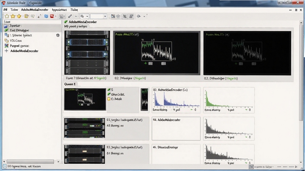The height and width of the screenshot is (171, 305).
Task: Click the empty middle panel in third queue row
Action: [x=176, y=154]
